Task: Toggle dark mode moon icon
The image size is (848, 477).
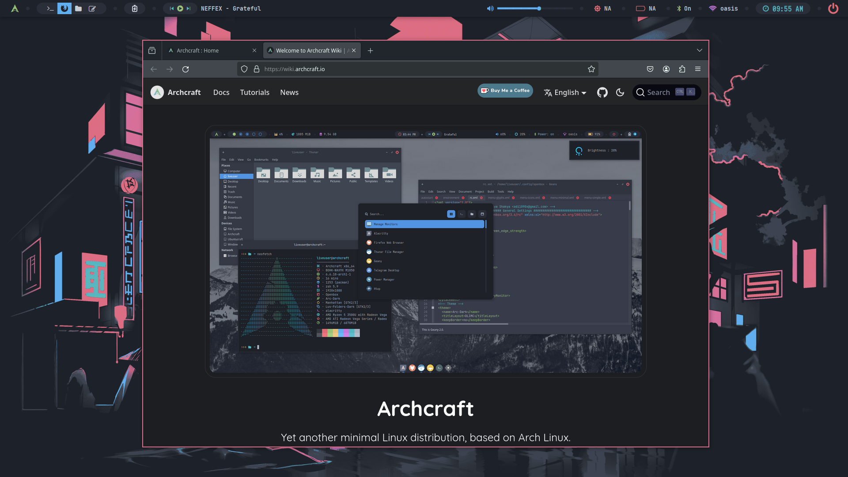Action: [620, 92]
